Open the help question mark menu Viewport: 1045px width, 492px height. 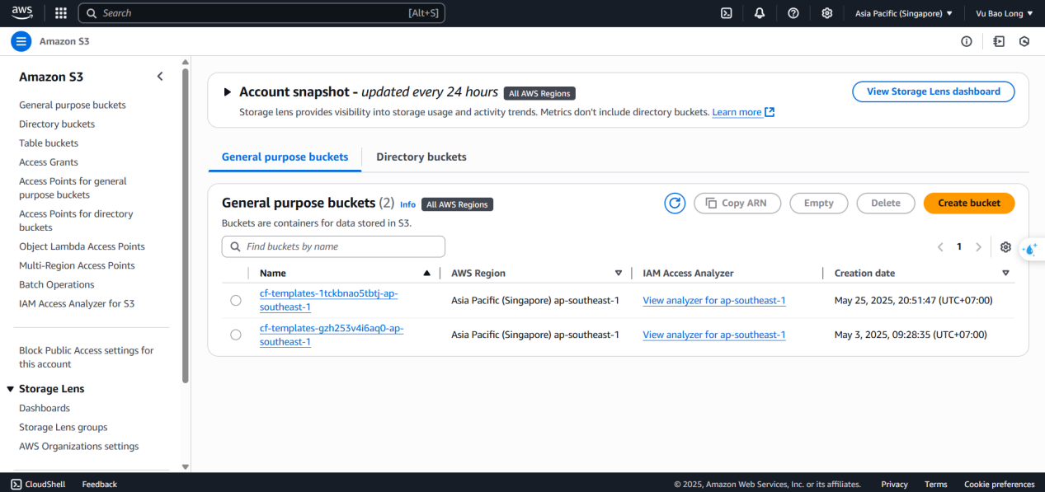(x=793, y=13)
